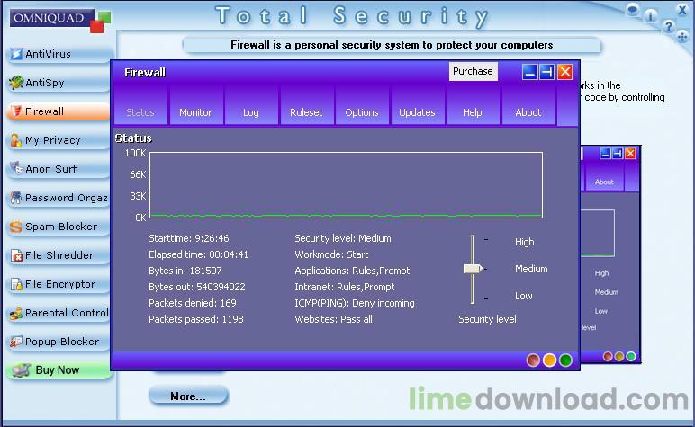Image resolution: width=695 pixels, height=427 pixels.
Task: Open the Options tab
Action: pos(362,106)
